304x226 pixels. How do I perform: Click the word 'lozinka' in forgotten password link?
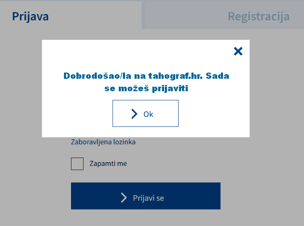(124, 142)
